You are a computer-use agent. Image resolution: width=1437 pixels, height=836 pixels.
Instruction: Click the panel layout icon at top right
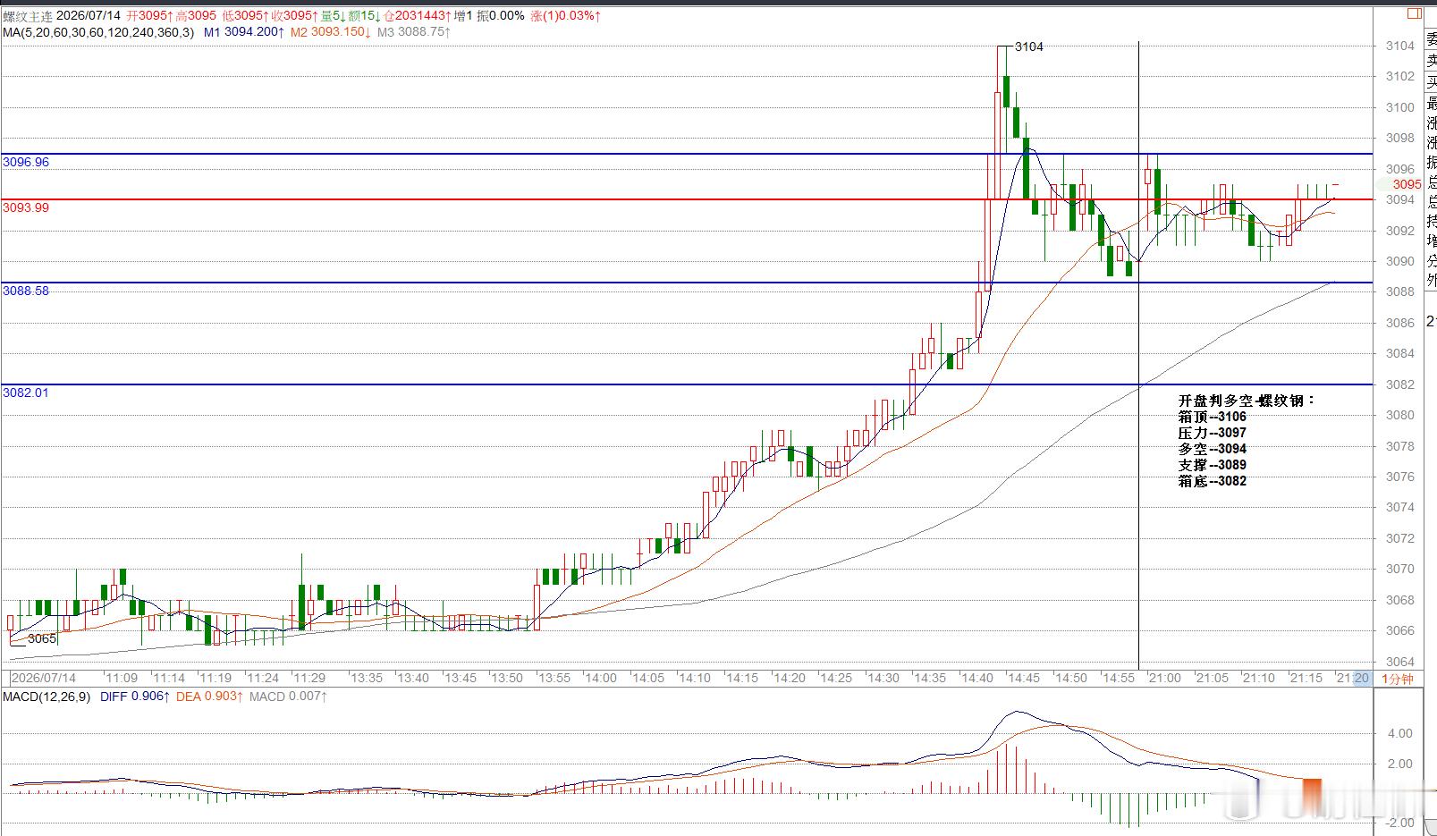coord(1415,13)
